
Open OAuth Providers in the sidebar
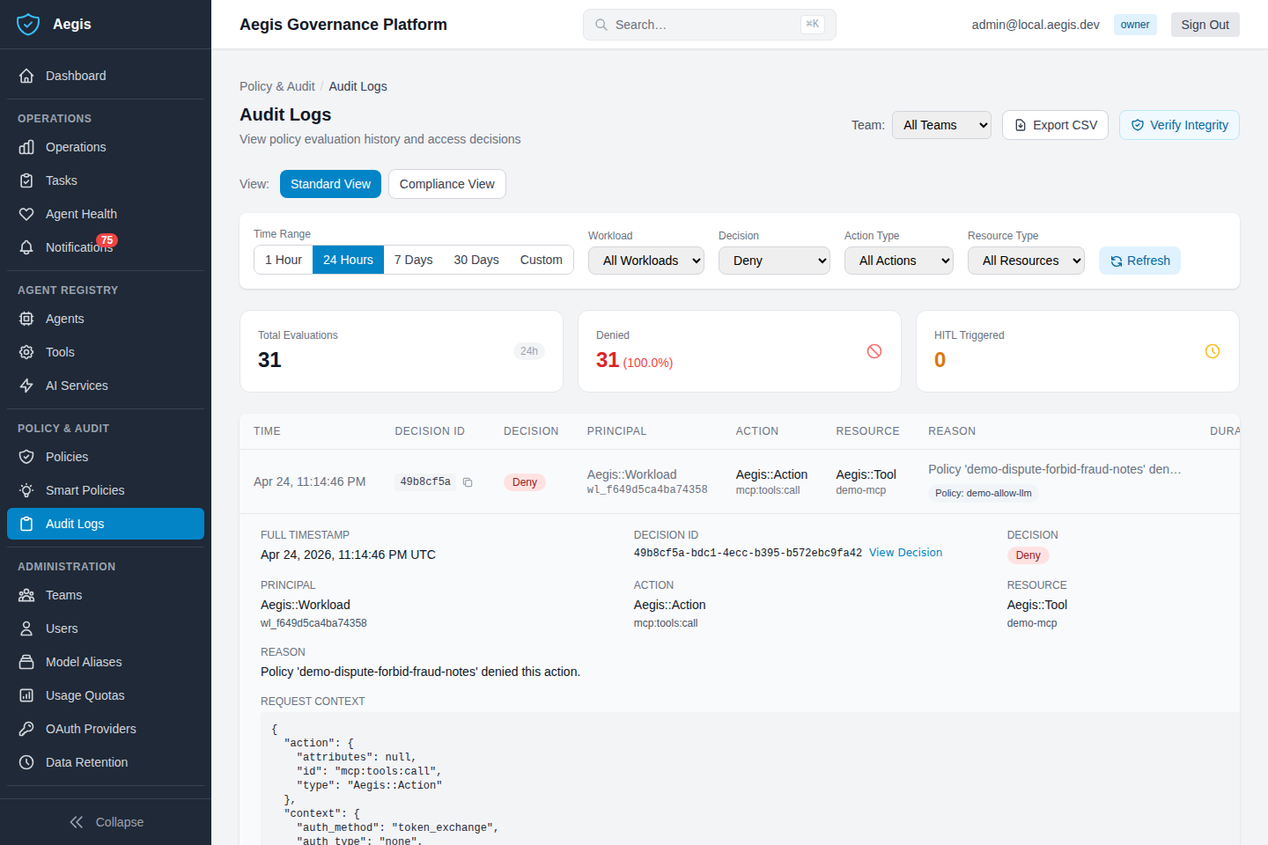coord(91,729)
